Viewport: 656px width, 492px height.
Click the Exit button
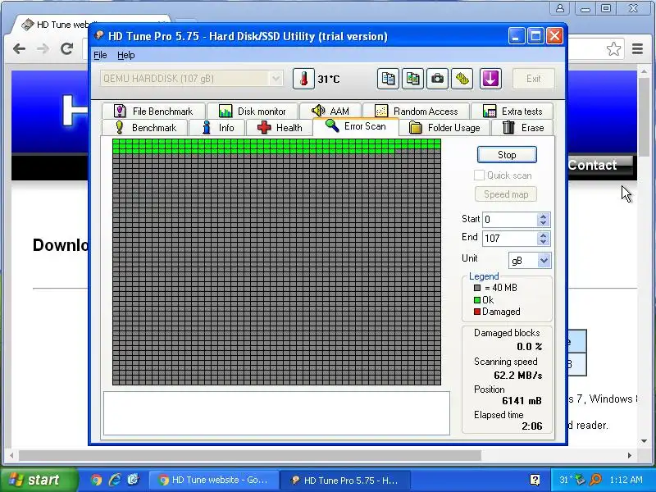pos(534,79)
